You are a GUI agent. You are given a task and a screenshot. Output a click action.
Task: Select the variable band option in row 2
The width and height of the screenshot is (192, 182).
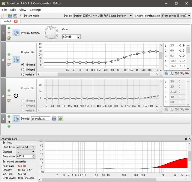click(x=23, y=74)
